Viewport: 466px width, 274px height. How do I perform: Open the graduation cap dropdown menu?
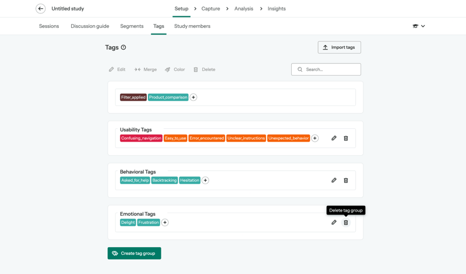(418, 26)
